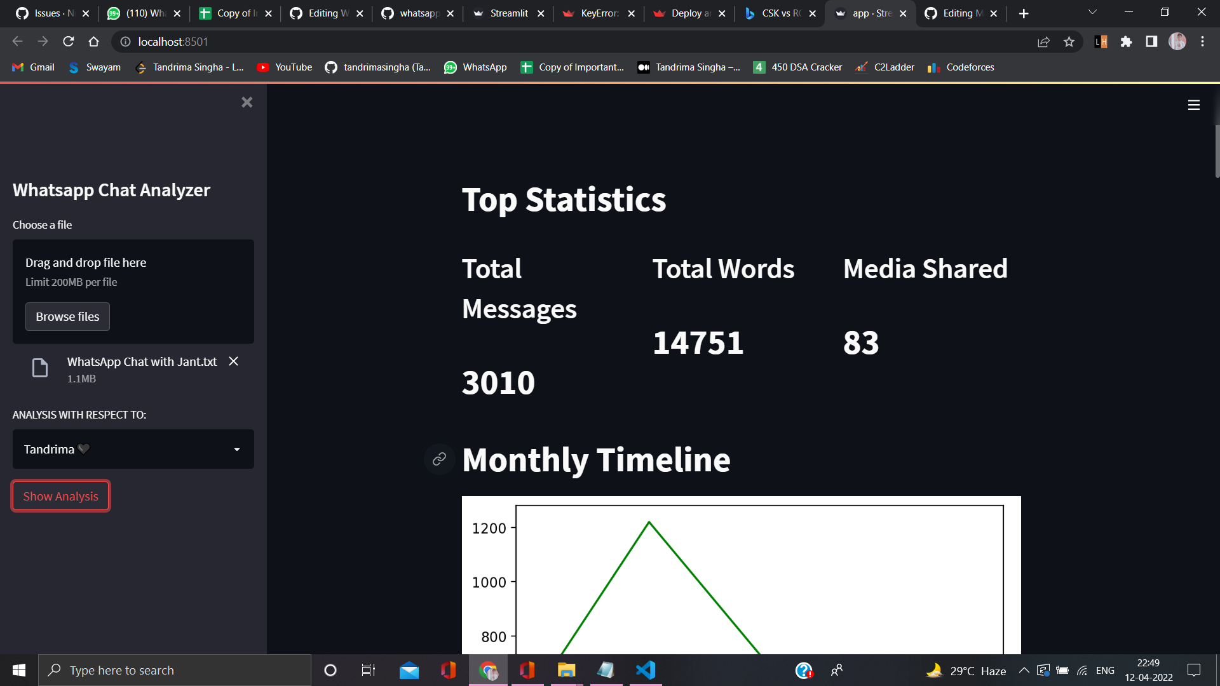Bookmark this page with the star icon

[x=1069, y=41]
